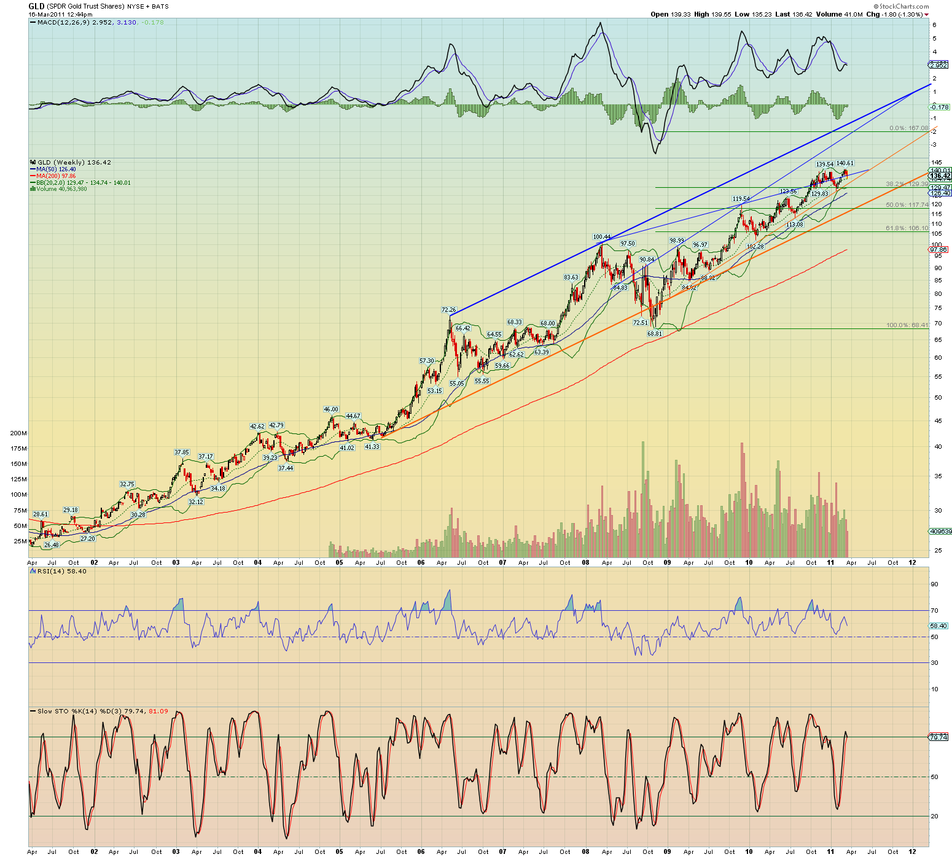Click the 140.61 high price annotation
The image size is (952, 857).
[x=845, y=163]
